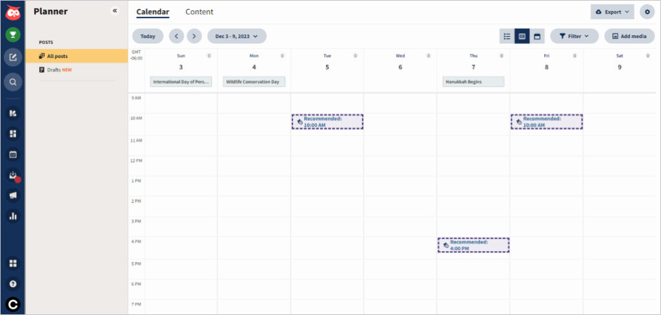Switch to week column view
This screenshot has width=661, height=315.
click(x=522, y=36)
